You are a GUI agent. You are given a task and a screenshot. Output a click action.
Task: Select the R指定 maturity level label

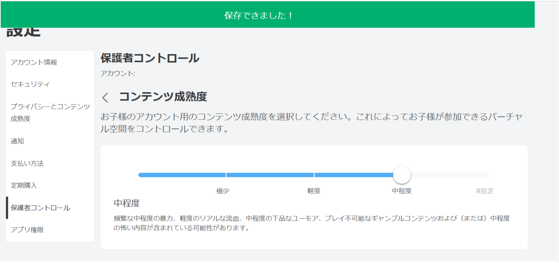point(485,191)
